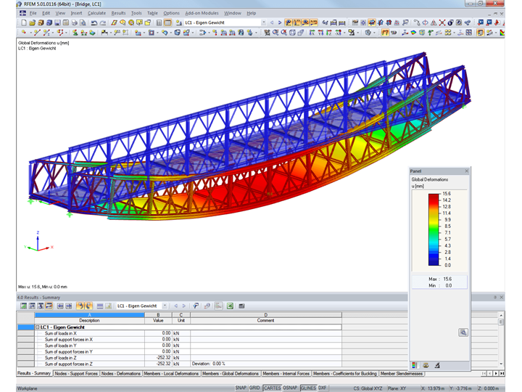Open Excel export in results toolbar
Screen dimensions: 522x392
(x=230, y=306)
